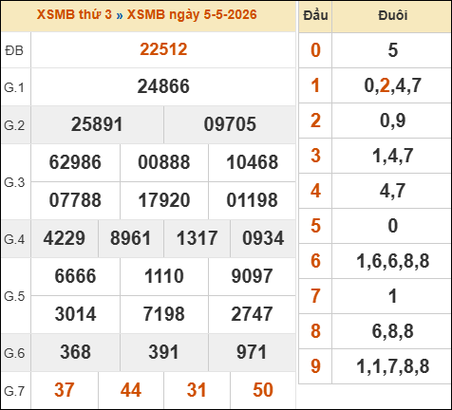Click the Đuôi column header
Screen dimensions: 452x410
(392, 15)
